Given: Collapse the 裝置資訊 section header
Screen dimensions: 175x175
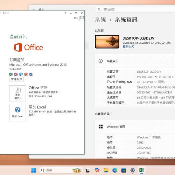Looking at the screenshot, I should coord(135,61).
